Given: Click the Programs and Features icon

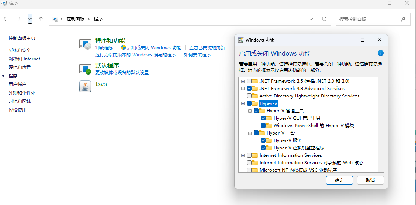Looking at the screenshot, I should [x=85, y=44].
